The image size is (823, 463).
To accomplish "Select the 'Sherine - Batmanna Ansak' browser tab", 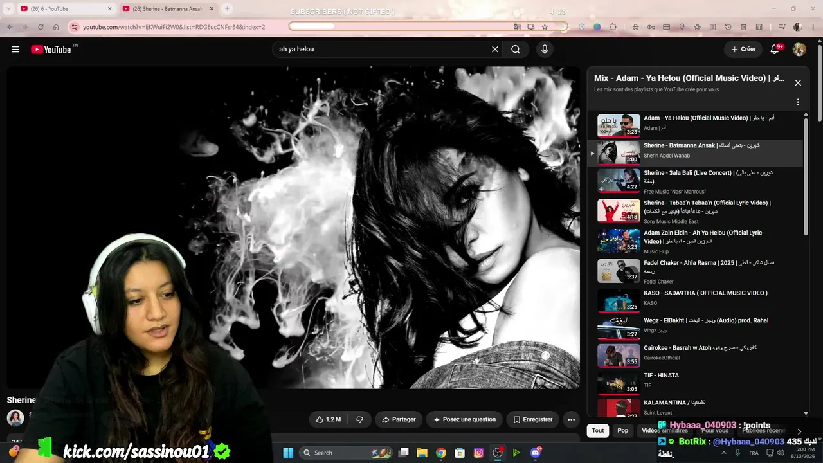I will [168, 9].
